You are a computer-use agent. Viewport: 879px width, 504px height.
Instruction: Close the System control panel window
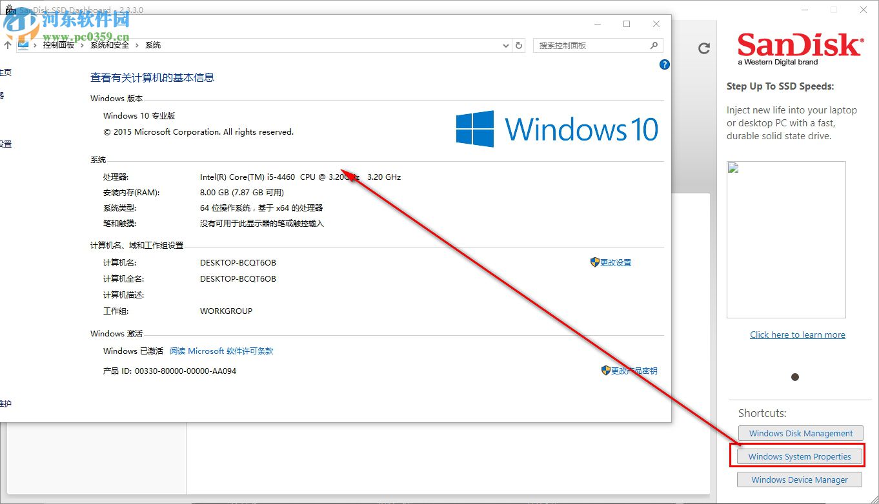click(656, 24)
